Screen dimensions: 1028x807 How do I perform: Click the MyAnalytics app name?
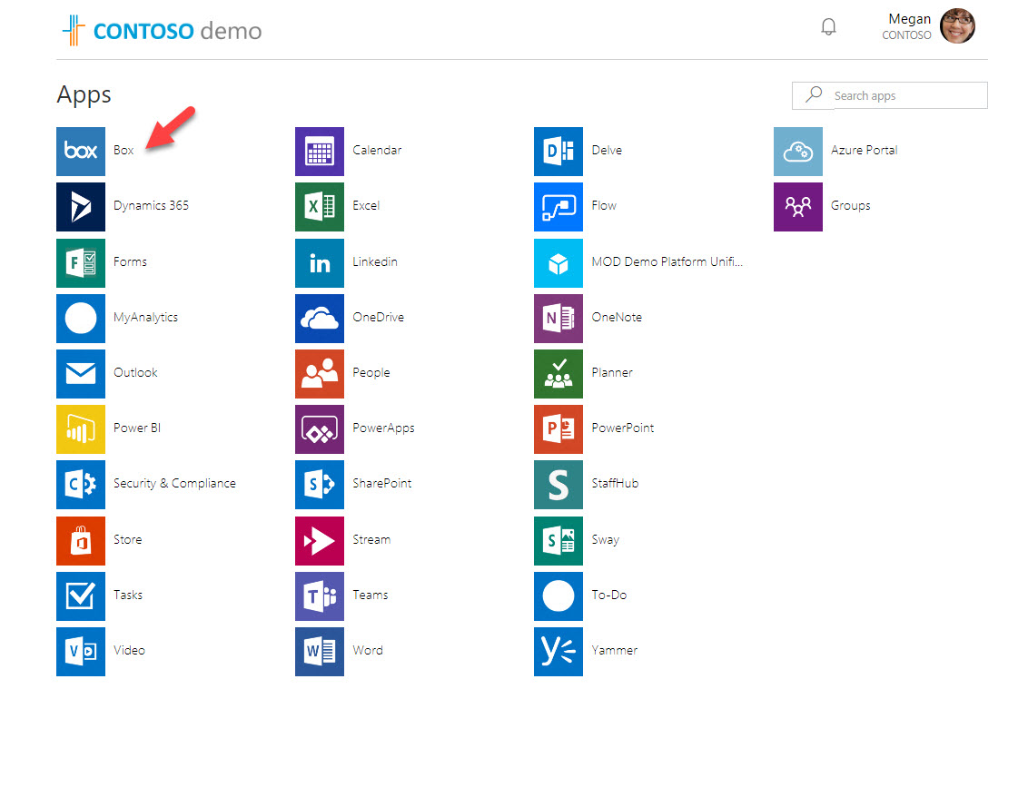[145, 318]
